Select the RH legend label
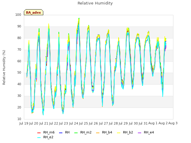Screen dimensions: 191x143 point(67,132)
